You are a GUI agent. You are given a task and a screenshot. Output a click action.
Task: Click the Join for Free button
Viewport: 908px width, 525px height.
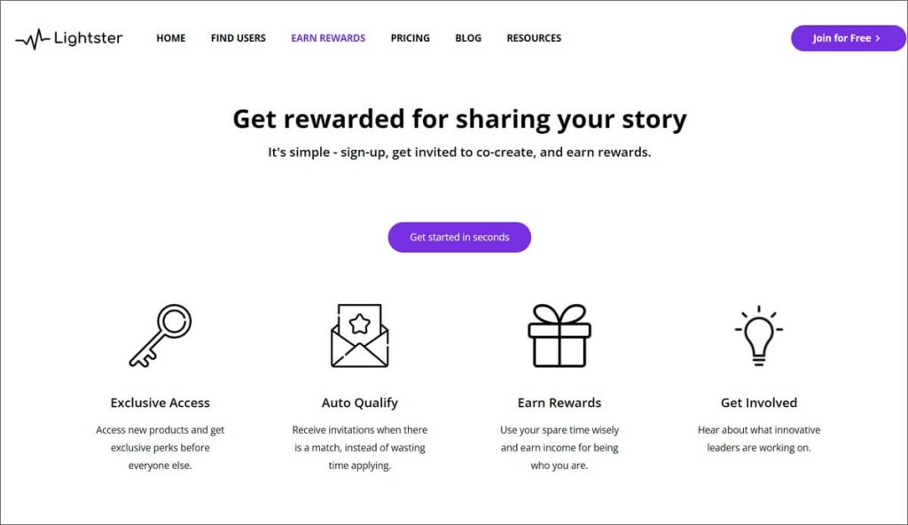tap(848, 38)
